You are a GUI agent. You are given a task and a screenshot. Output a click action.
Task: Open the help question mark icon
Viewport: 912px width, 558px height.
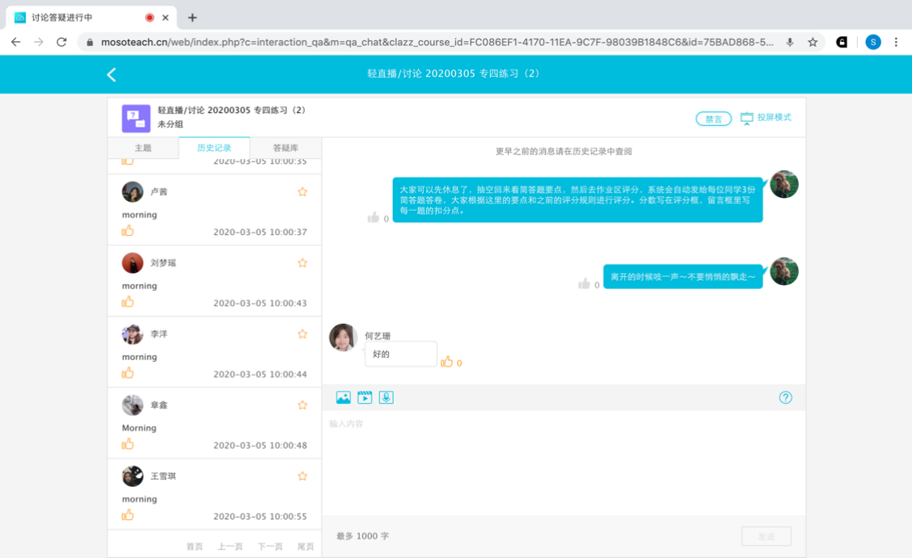tap(785, 397)
